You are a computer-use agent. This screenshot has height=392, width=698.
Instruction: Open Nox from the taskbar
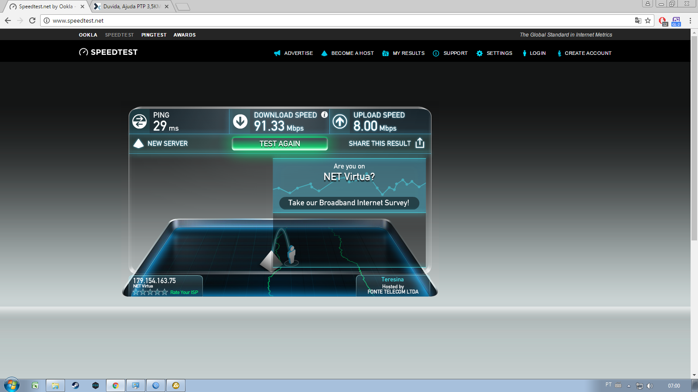coord(96,385)
